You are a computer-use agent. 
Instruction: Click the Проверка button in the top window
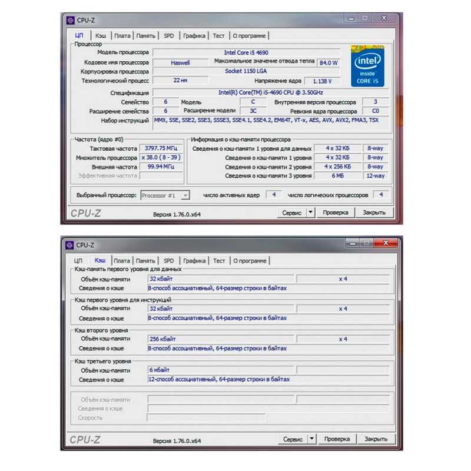(336, 213)
